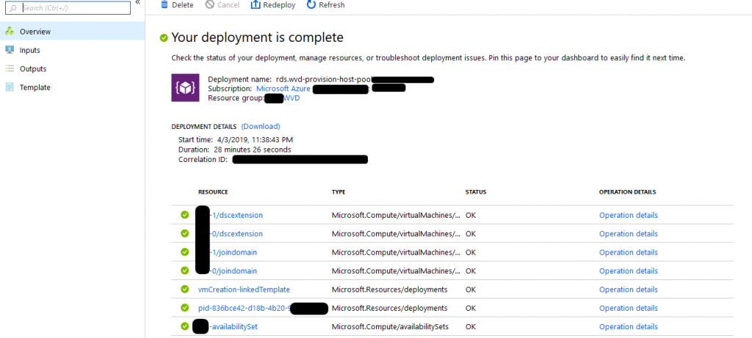Click the Inputs monitor icon
The width and height of the screenshot is (752, 338).
pos(9,51)
